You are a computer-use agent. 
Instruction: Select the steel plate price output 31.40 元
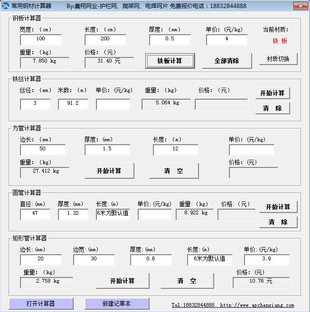coord(109,63)
